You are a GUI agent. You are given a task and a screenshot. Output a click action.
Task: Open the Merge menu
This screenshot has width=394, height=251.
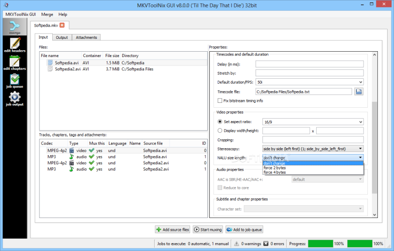point(47,14)
